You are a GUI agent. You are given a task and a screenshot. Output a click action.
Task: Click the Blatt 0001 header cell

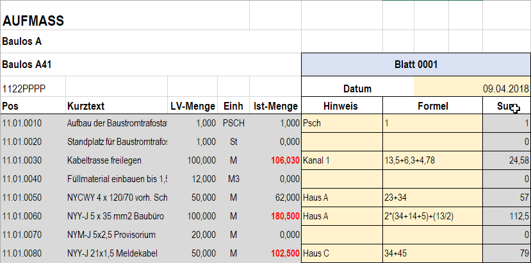pyautogui.click(x=416, y=65)
